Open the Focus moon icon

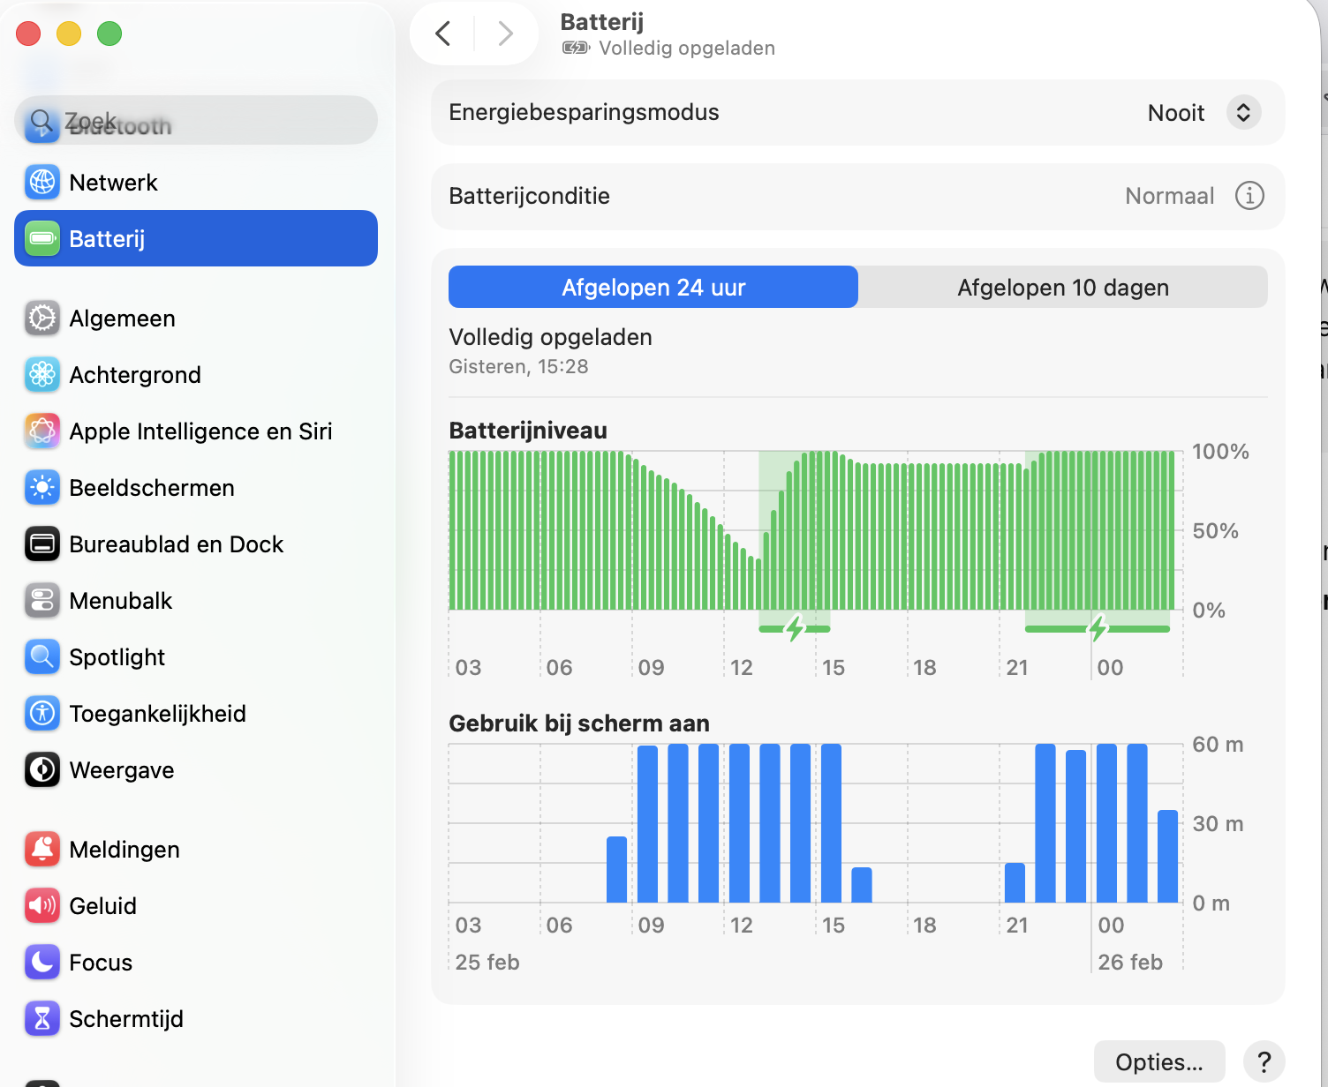pyautogui.click(x=41, y=962)
